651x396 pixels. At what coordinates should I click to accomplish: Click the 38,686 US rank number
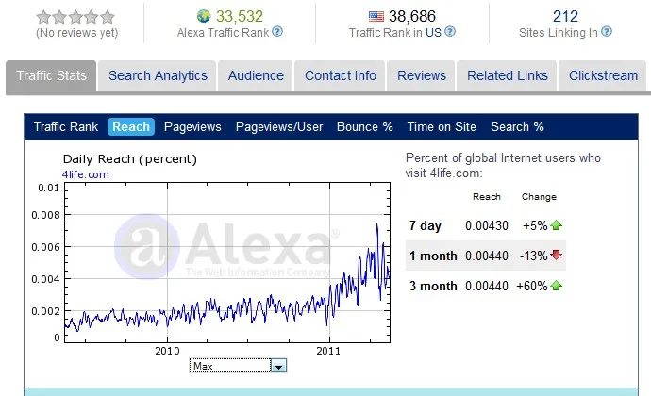click(x=412, y=16)
